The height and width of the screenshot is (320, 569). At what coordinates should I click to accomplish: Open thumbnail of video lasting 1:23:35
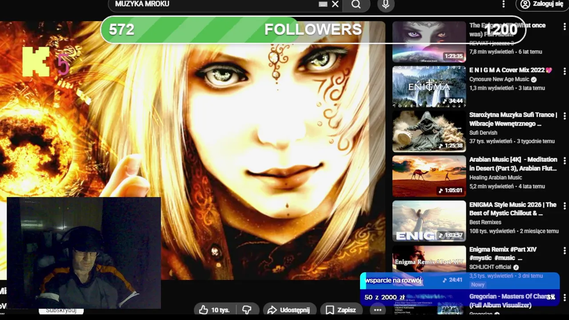point(429,42)
